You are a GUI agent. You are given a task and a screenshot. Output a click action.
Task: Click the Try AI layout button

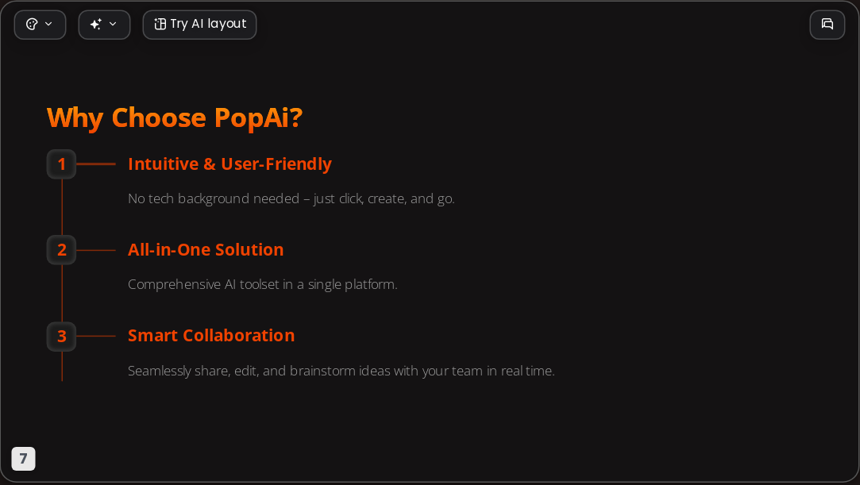tap(199, 25)
